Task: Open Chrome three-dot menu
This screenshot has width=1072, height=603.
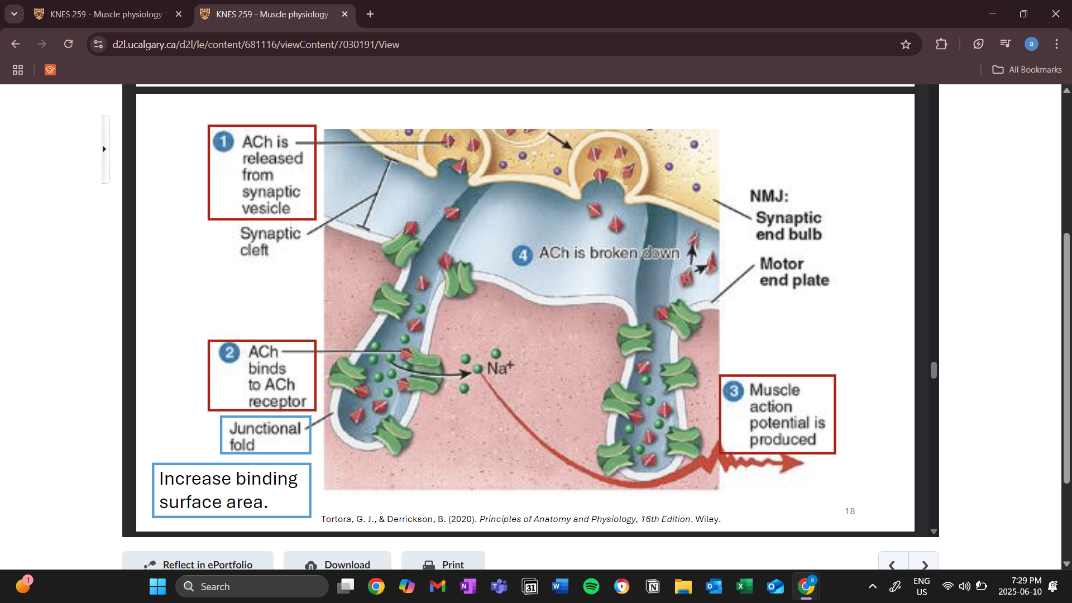Action: click(1056, 44)
